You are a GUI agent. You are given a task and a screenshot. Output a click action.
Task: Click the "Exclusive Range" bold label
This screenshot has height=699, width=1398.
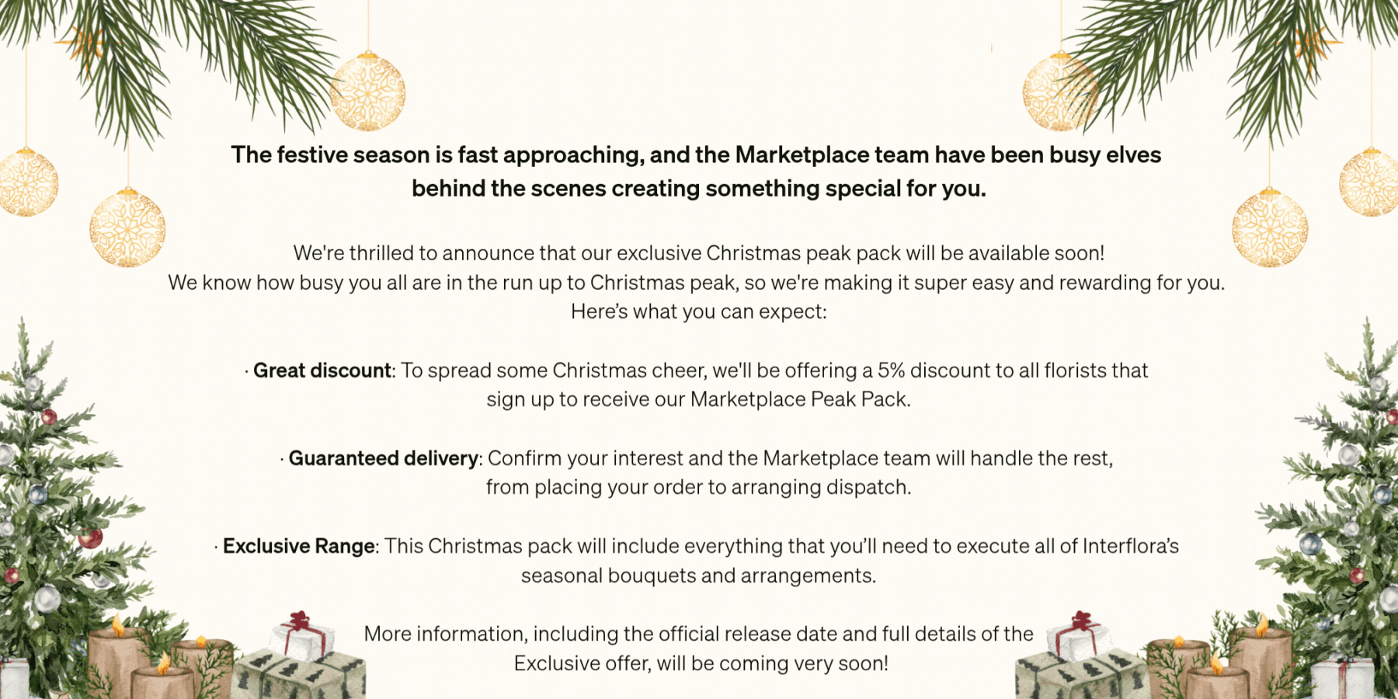click(299, 546)
